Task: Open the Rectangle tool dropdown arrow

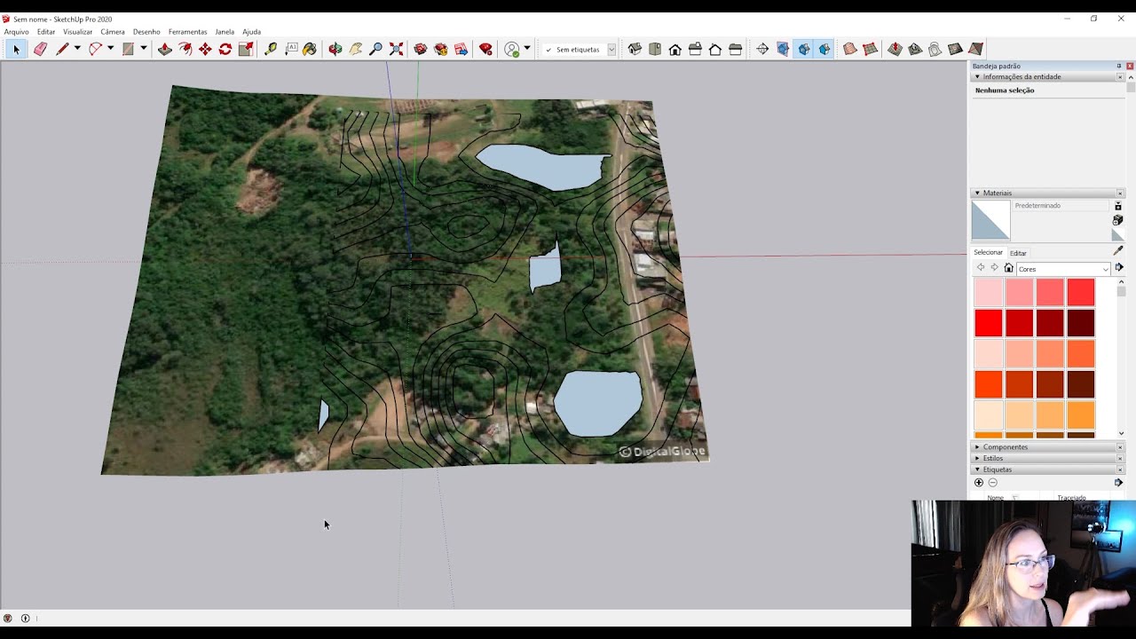Action: (x=143, y=50)
